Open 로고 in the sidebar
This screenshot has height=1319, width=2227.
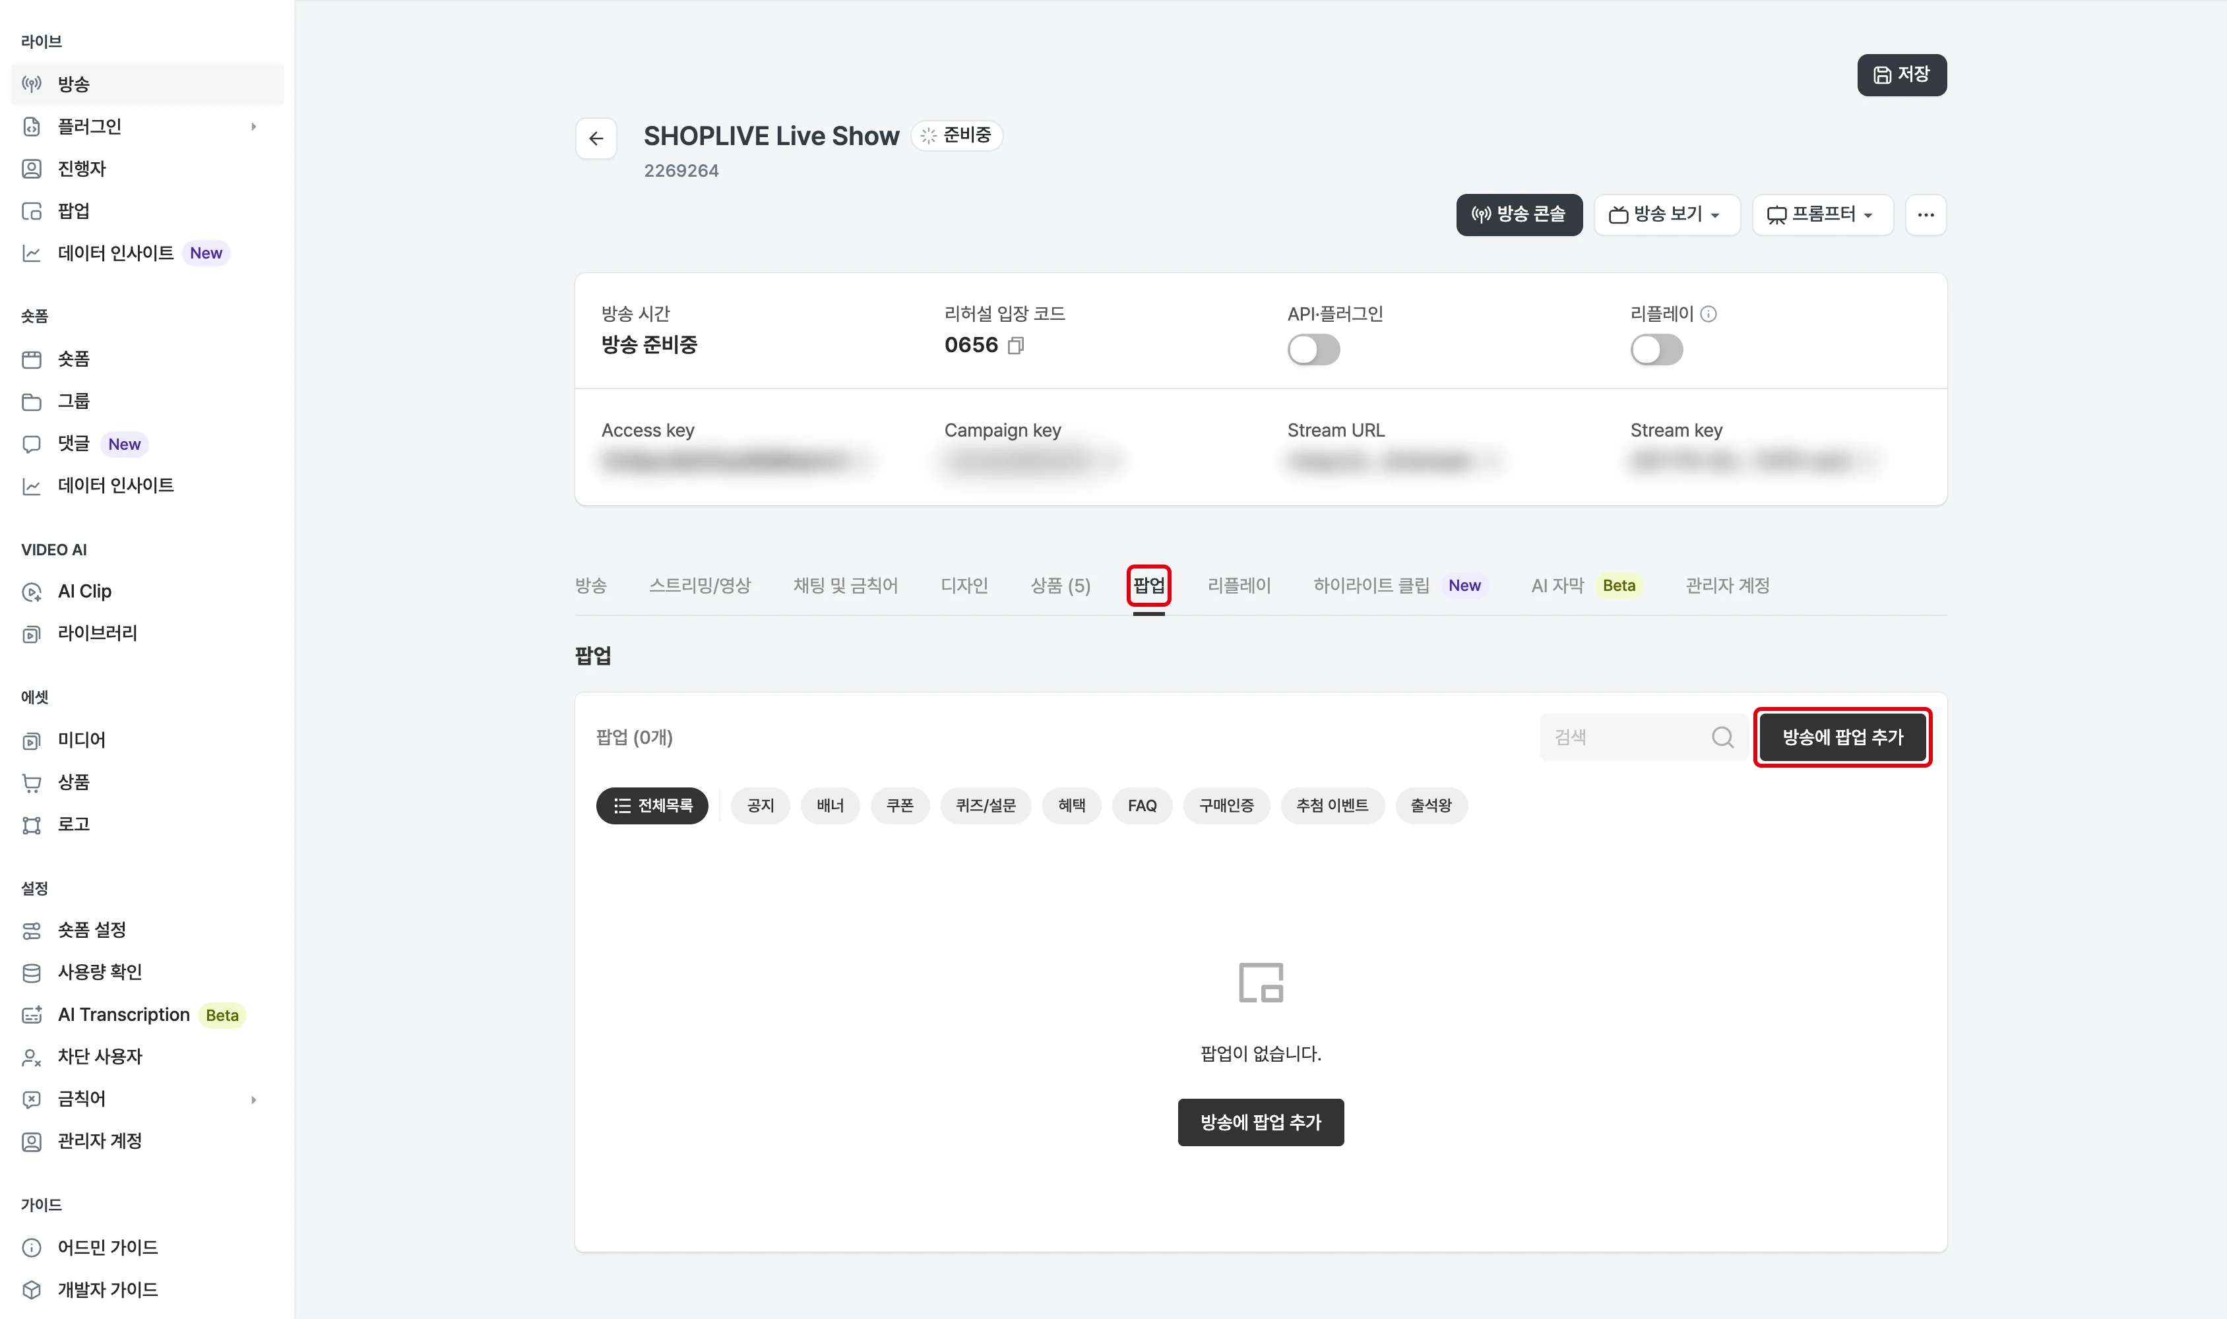(146, 824)
